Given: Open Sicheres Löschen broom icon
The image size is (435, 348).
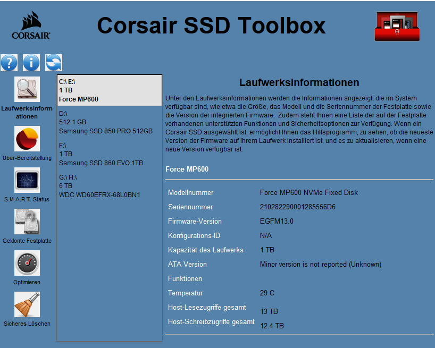Looking at the screenshot, I should point(27,304).
